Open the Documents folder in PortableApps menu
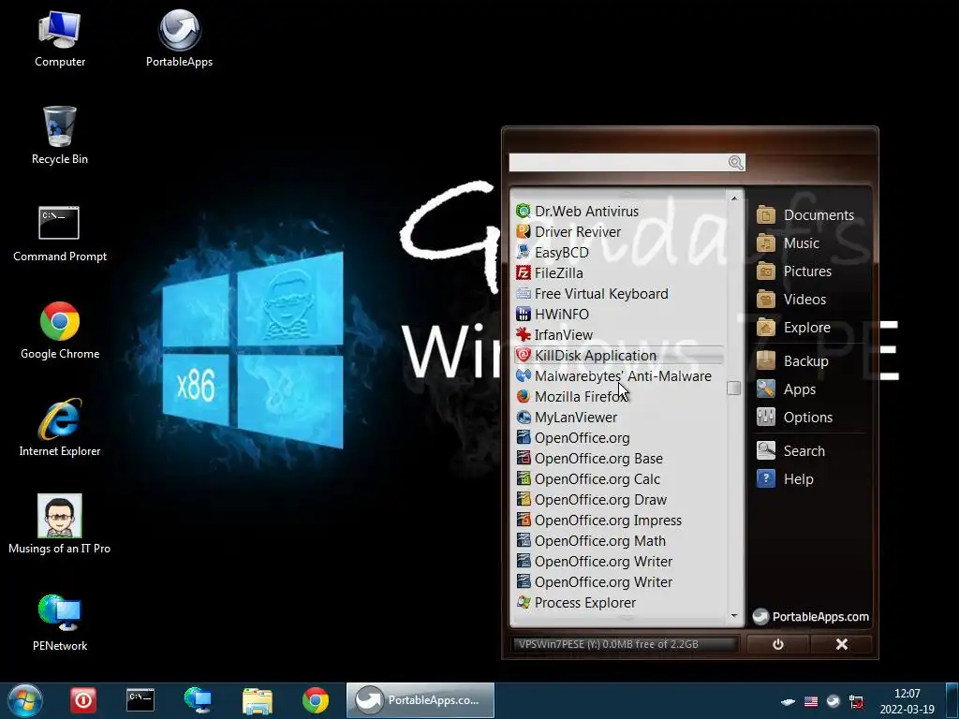The height and width of the screenshot is (719, 959). pos(804,215)
